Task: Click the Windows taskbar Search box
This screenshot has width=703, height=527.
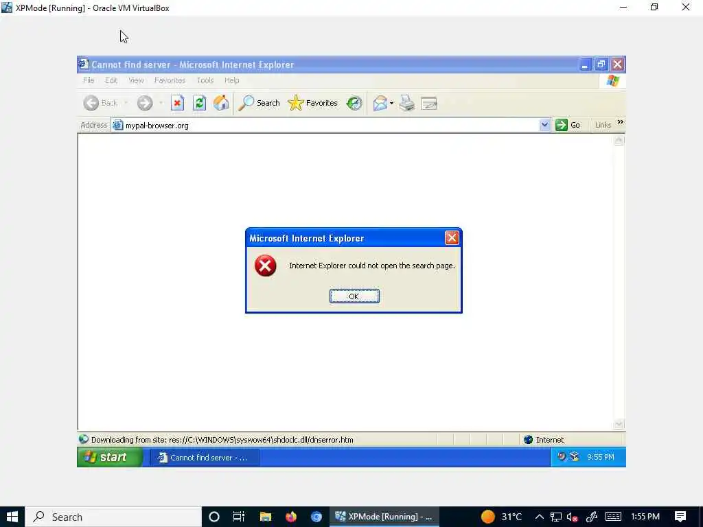Action: tap(113, 517)
